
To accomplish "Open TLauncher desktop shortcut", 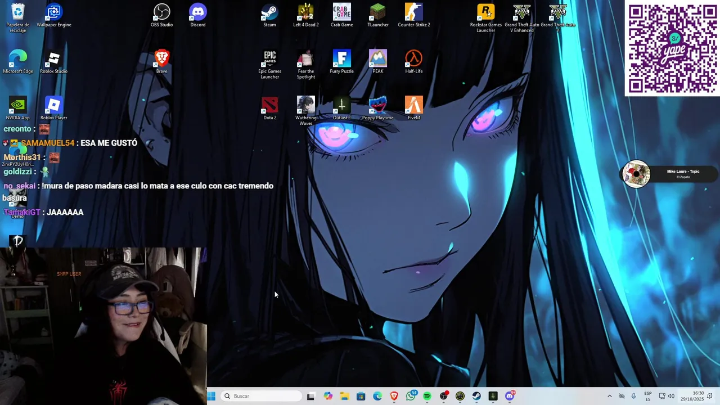I will pos(378,15).
